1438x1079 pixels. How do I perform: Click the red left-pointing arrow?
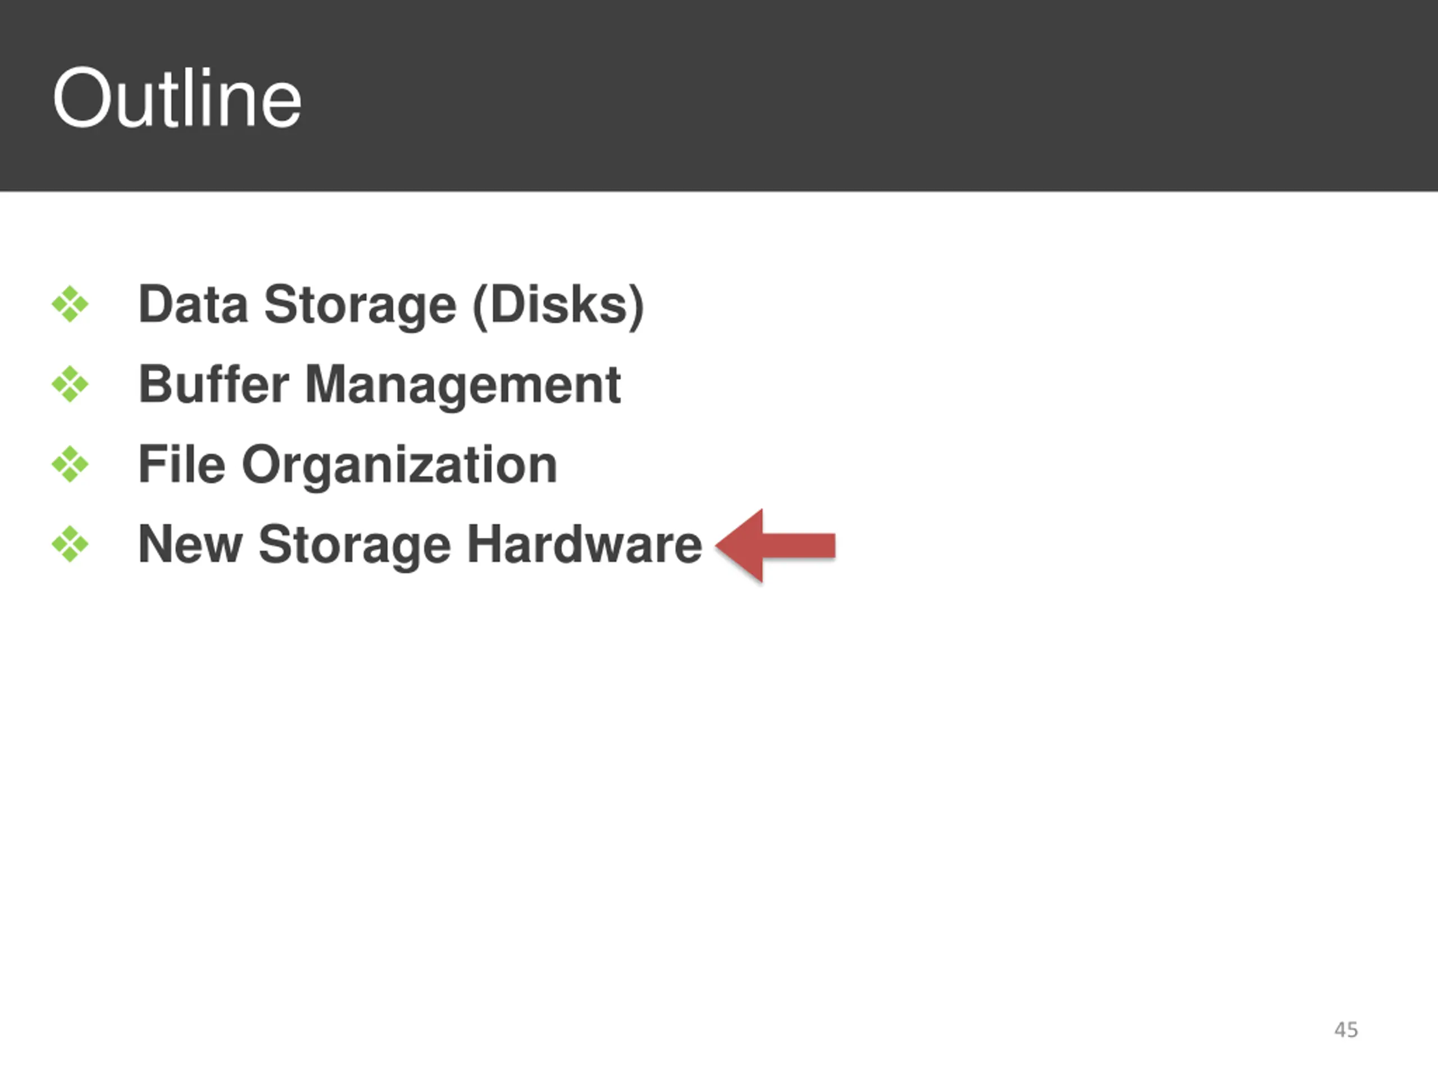point(775,545)
